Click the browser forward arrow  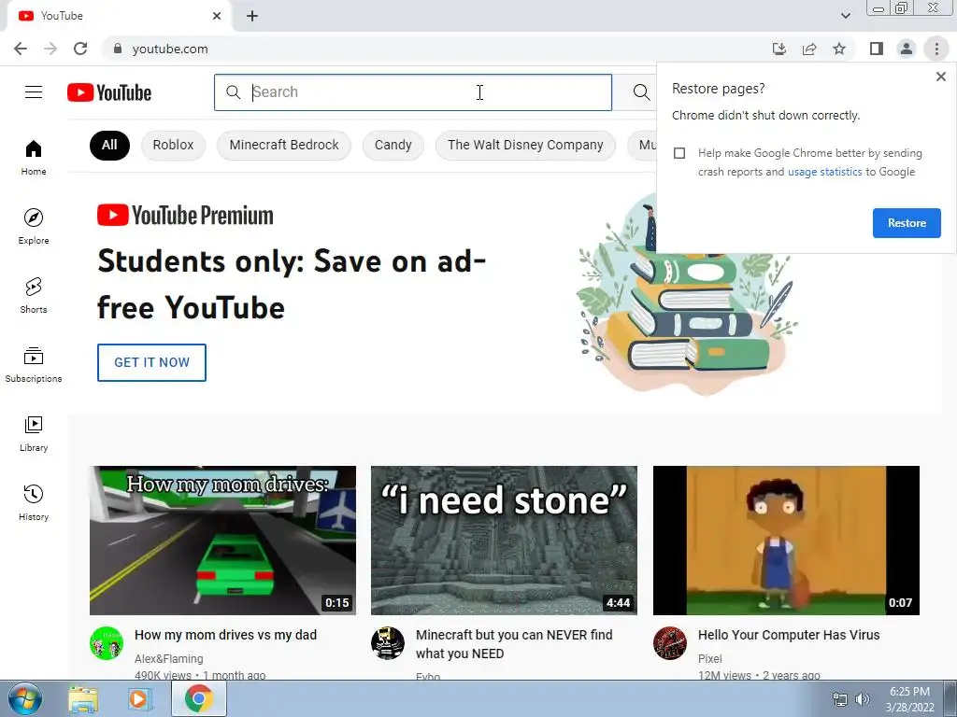click(50, 49)
